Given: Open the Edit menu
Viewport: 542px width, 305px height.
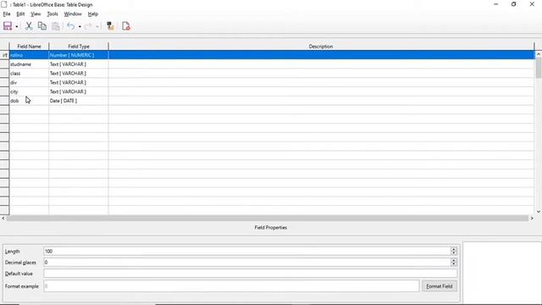Looking at the screenshot, I should point(20,14).
